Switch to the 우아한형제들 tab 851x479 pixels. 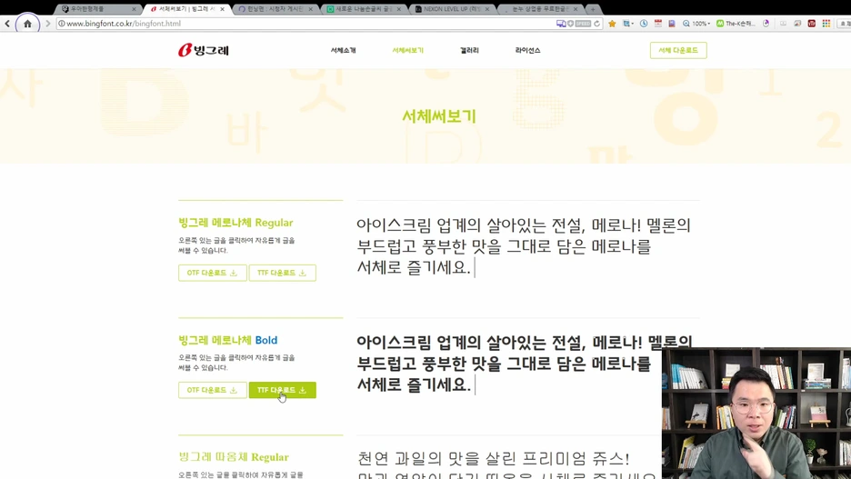pyautogui.click(x=96, y=9)
